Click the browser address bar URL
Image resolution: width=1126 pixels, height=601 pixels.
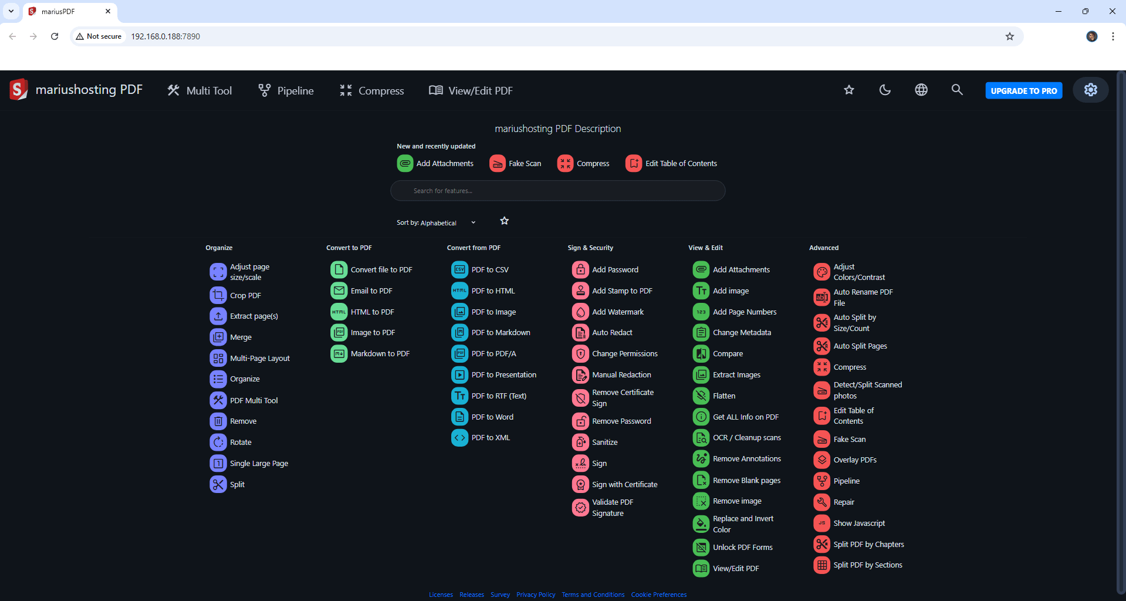(165, 36)
